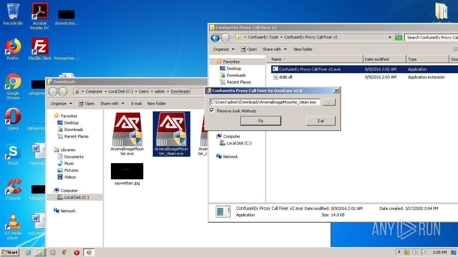Open Chrome from taskbar
Screen dimensions: 458x257
[x=64, y=252]
